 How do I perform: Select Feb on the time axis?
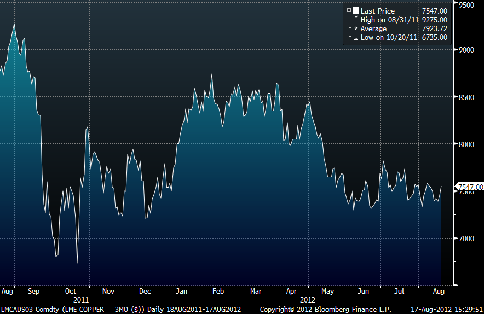(x=218, y=292)
